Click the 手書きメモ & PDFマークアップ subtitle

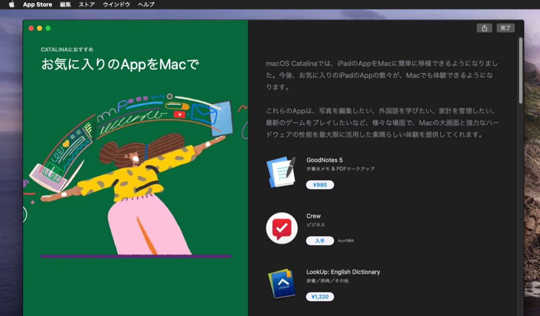(x=340, y=169)
